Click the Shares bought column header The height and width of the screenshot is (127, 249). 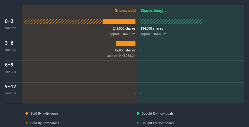coord(153,11)
